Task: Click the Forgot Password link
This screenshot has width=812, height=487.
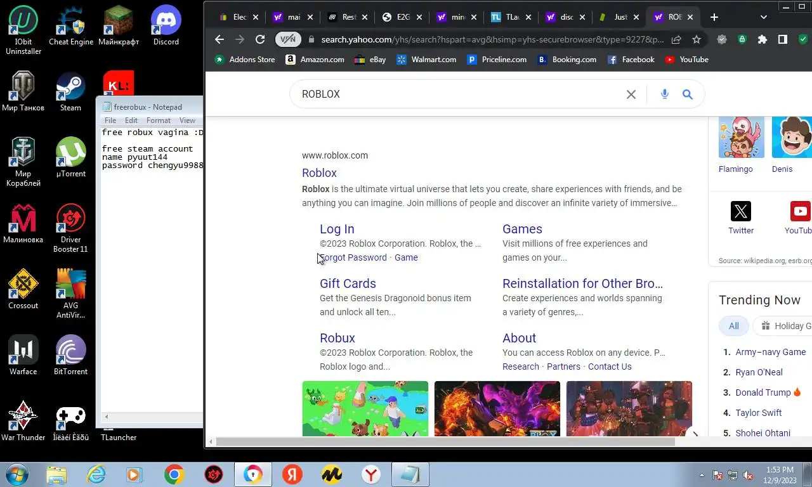Action: click(353, 257)
